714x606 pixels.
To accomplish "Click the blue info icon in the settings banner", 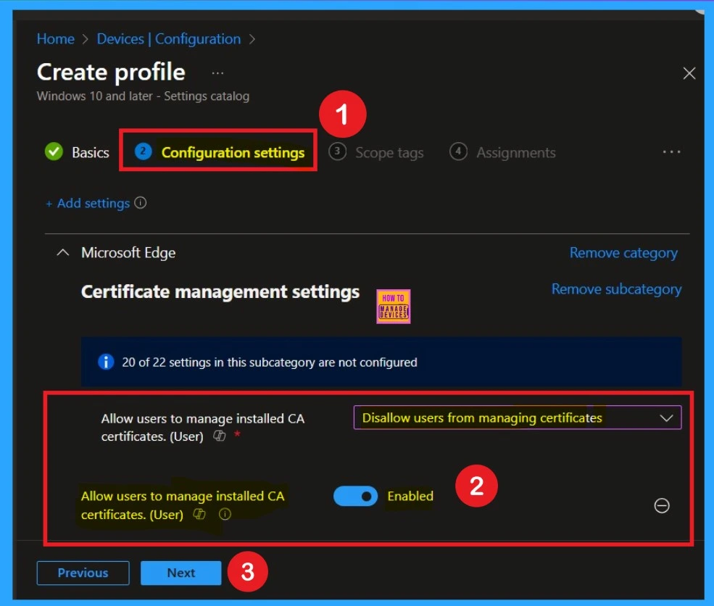I will [106, 362].
